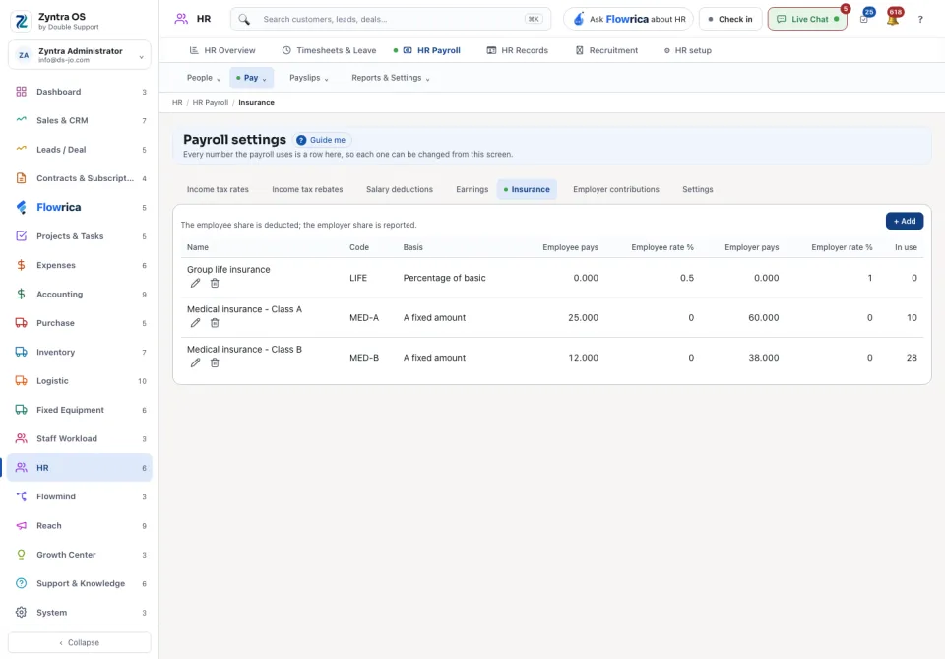Open Projects & Tasks module
The width and height of the screenshot is (945, 659).
coord(80,236)
